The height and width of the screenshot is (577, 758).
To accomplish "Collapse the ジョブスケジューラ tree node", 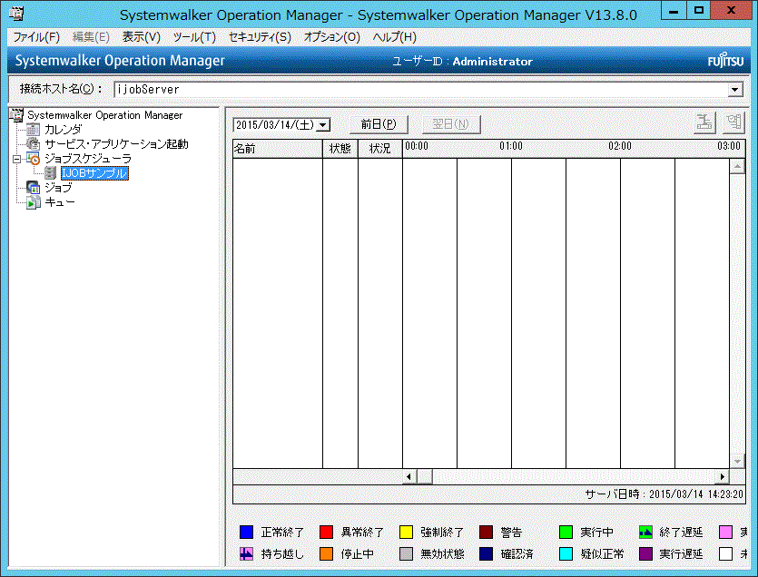I will click(x=17, y=159).
